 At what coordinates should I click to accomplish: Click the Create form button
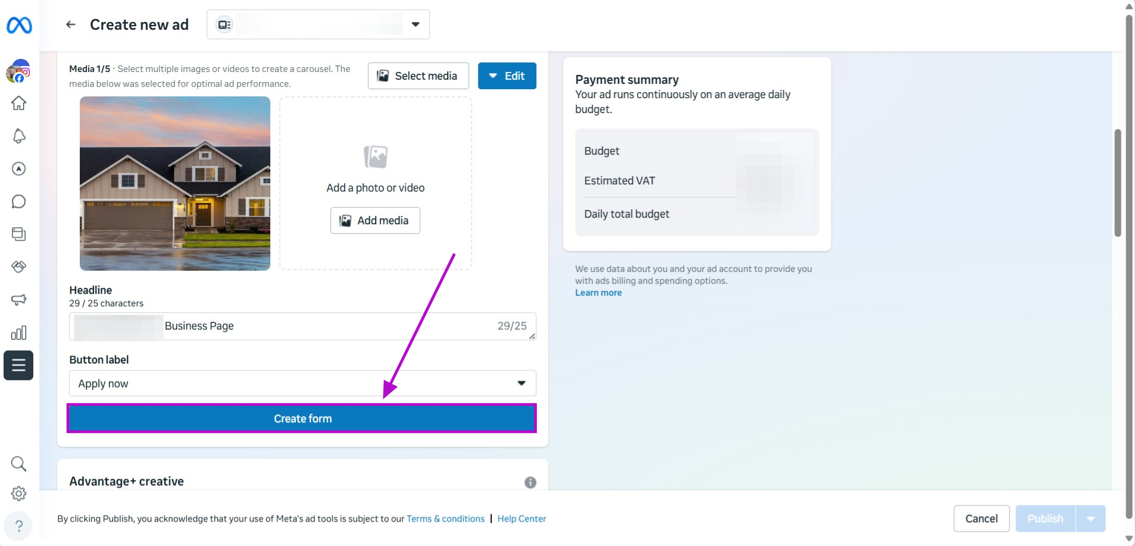[302, 419]
